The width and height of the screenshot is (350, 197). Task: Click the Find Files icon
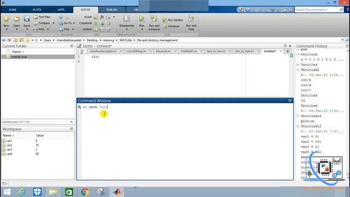point(36,17)
